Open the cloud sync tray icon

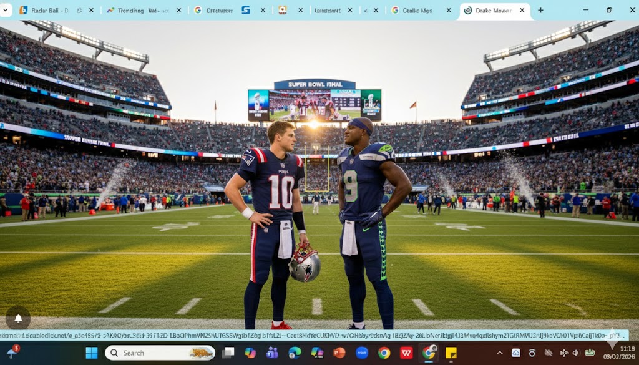coord(516,353)
